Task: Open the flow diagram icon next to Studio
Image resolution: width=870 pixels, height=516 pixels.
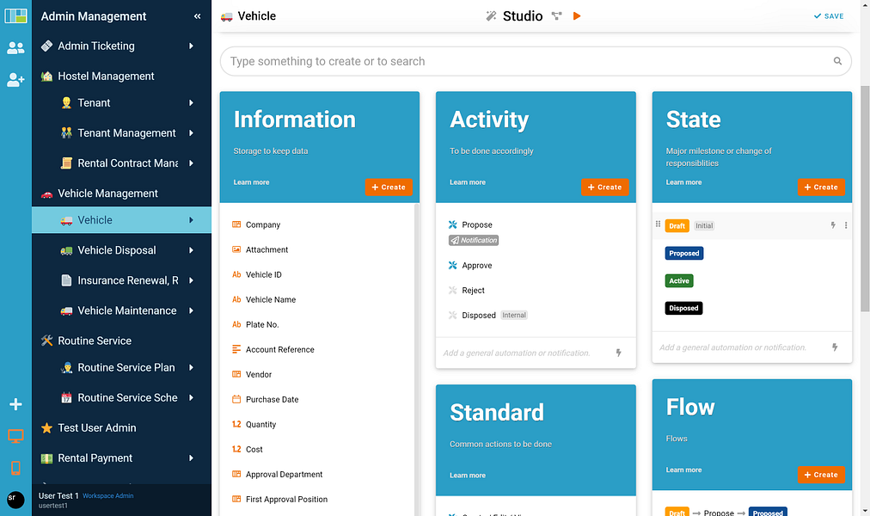Action: [556, 16]
